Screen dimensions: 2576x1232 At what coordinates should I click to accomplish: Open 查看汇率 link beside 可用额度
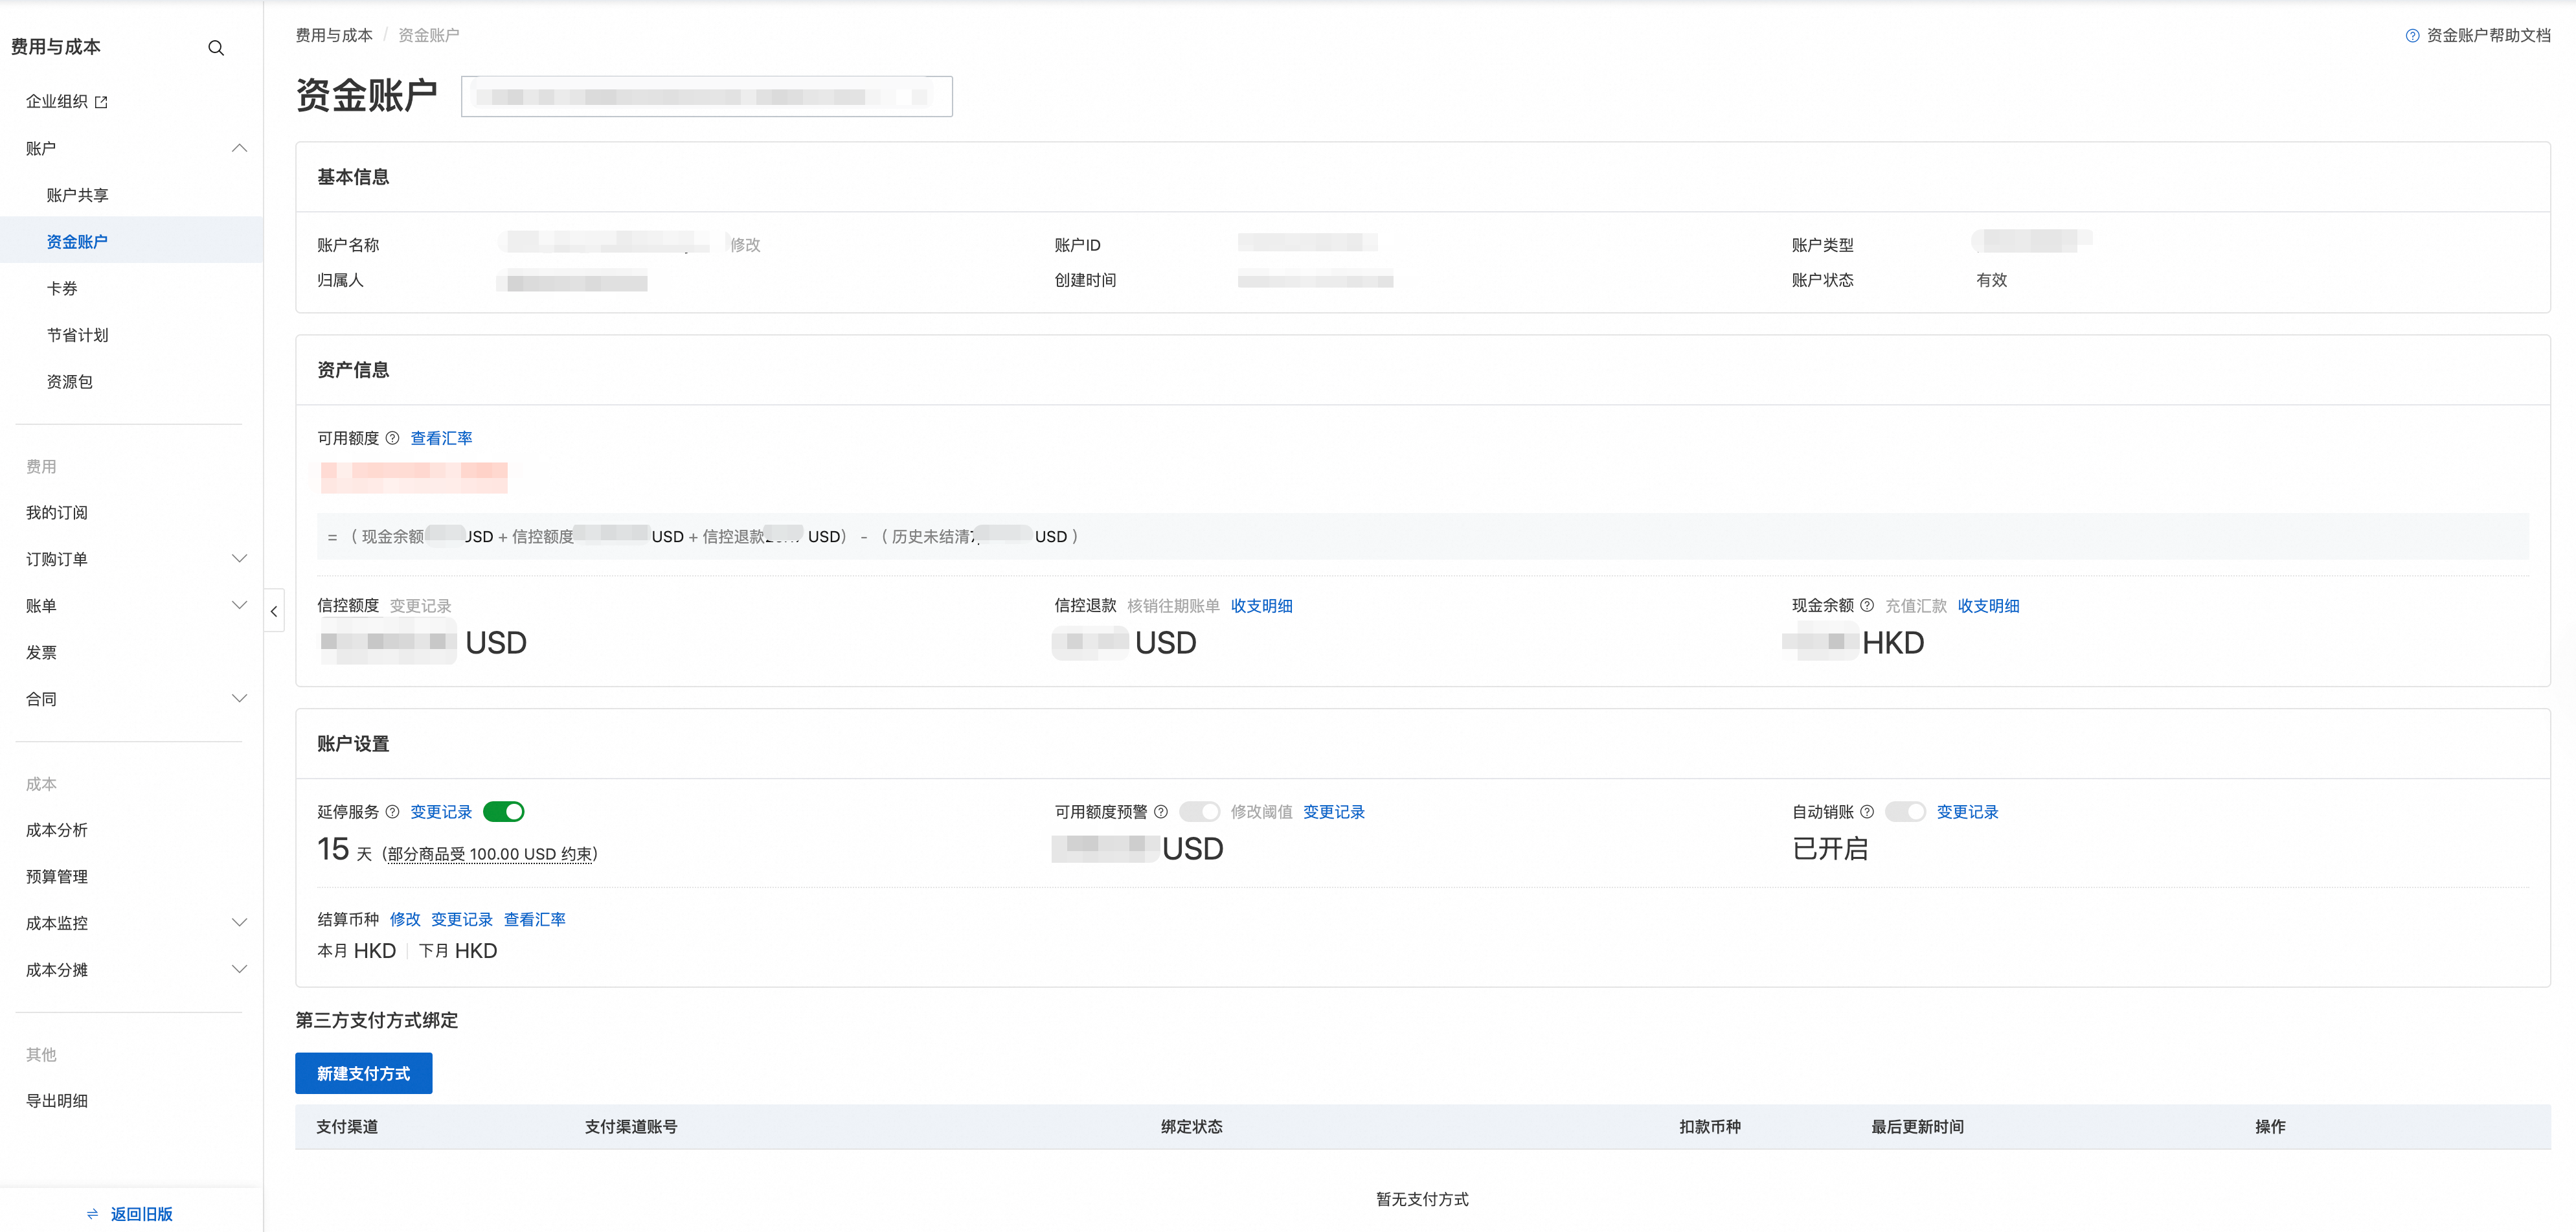[x=441, y=438]
